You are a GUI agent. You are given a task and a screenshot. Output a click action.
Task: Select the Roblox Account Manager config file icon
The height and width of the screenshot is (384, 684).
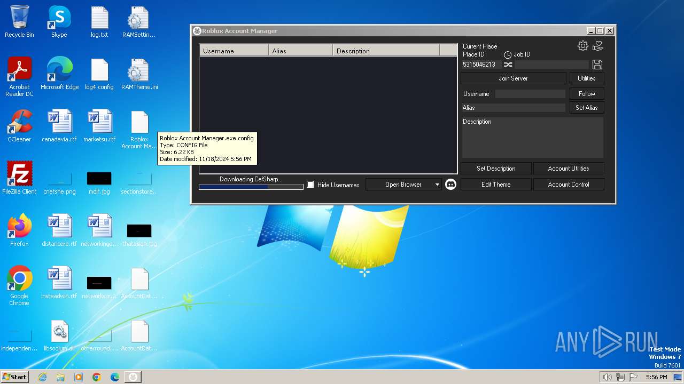[x=139, y=130]
